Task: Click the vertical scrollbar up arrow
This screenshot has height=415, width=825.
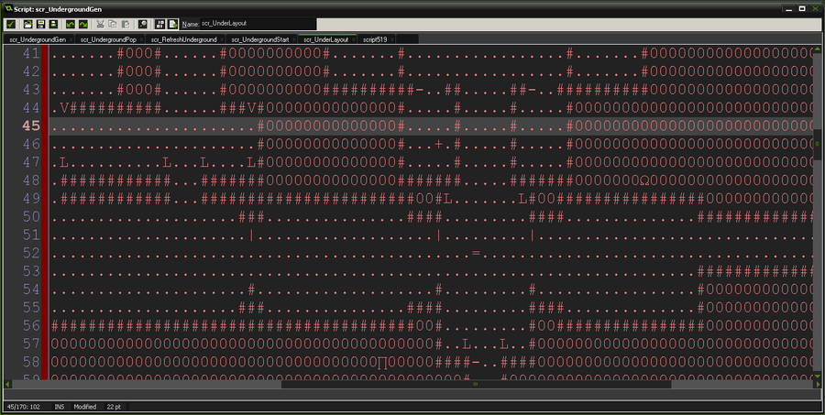Action: tap(817, 49)
